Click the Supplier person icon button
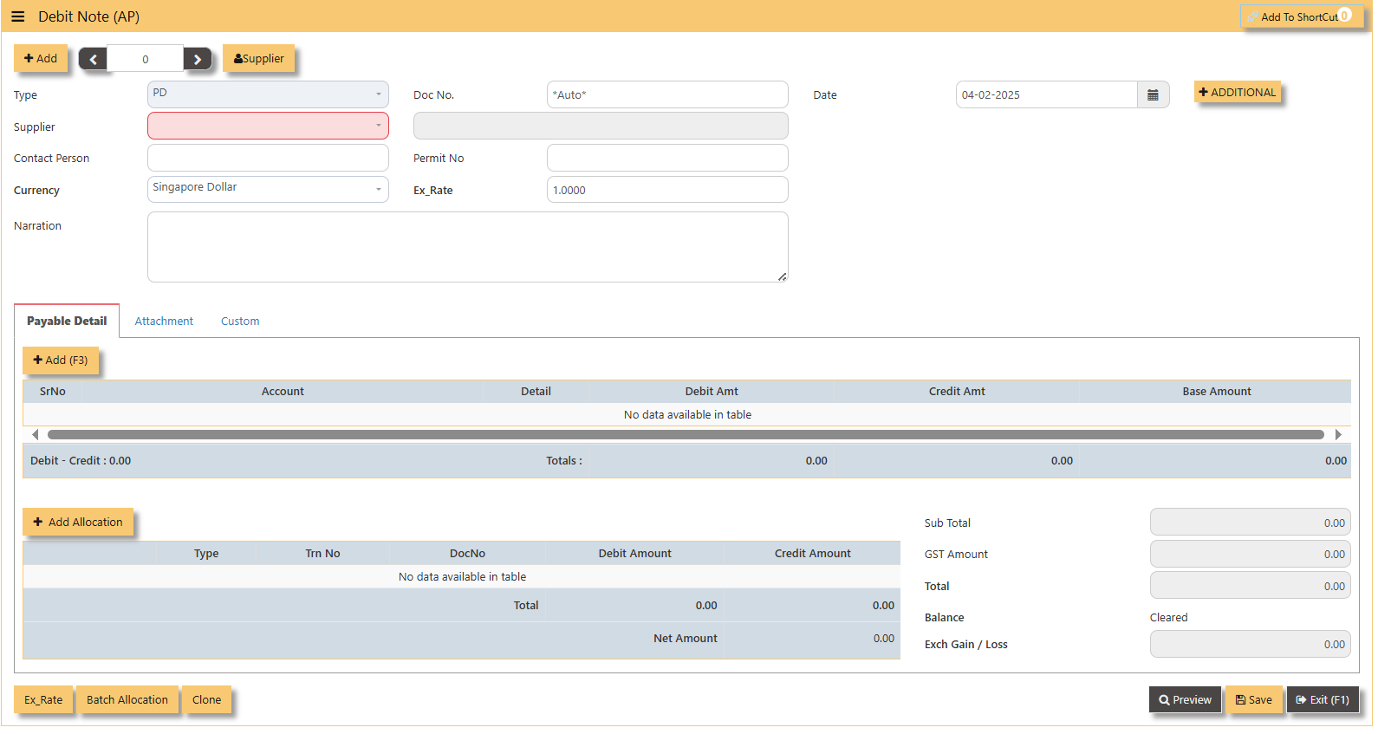Viewport: 1378px width, 734px height. click(x=258, y=58)
